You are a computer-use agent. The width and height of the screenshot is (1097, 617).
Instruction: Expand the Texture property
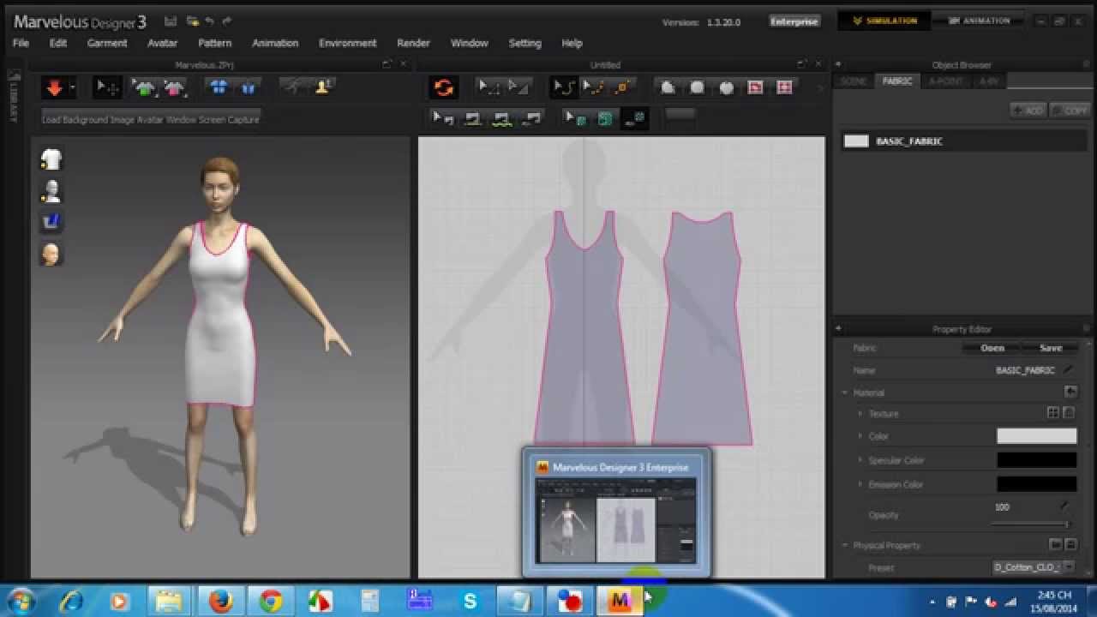[x=860, y=413]
